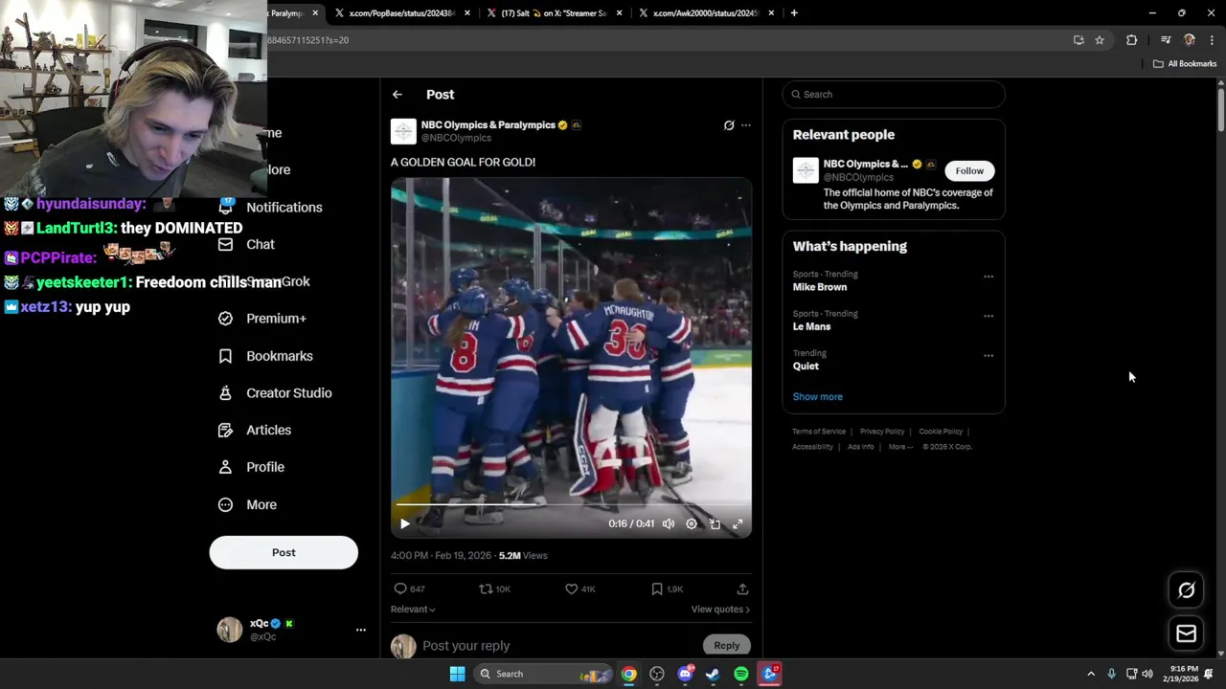Image resolution: width=1226 pixels, height=689 pixels.
Task: Open Articles in the sidebar
Action: (x=255, y=431)
